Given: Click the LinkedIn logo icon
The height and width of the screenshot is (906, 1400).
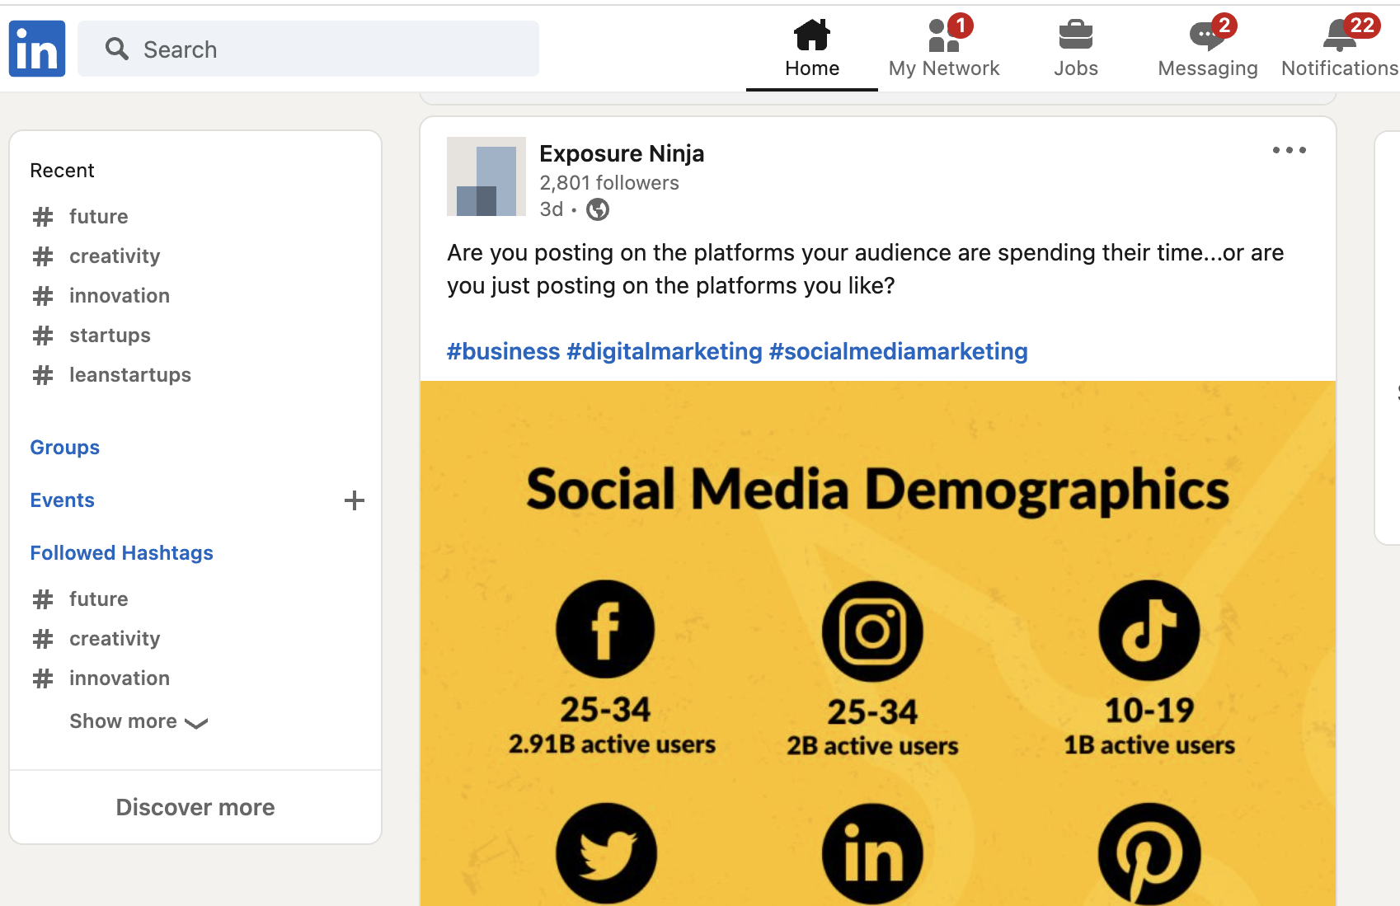Looking at the screenshot, I should 37,49.
